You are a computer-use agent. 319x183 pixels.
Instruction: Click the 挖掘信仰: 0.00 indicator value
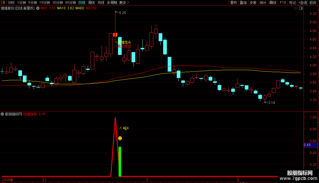[34, 114]
